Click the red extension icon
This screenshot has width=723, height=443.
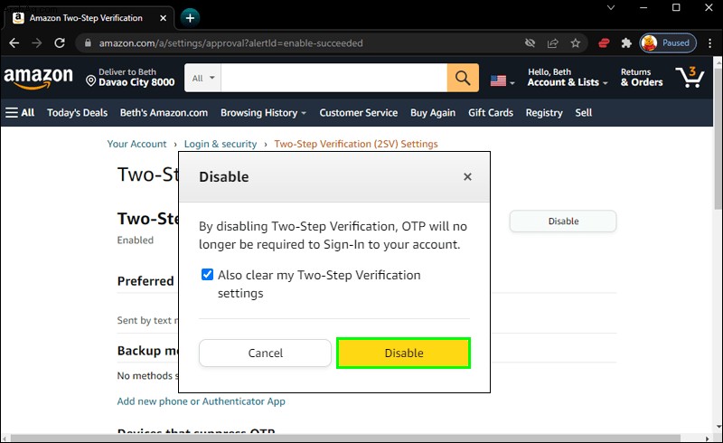point(604,42)
